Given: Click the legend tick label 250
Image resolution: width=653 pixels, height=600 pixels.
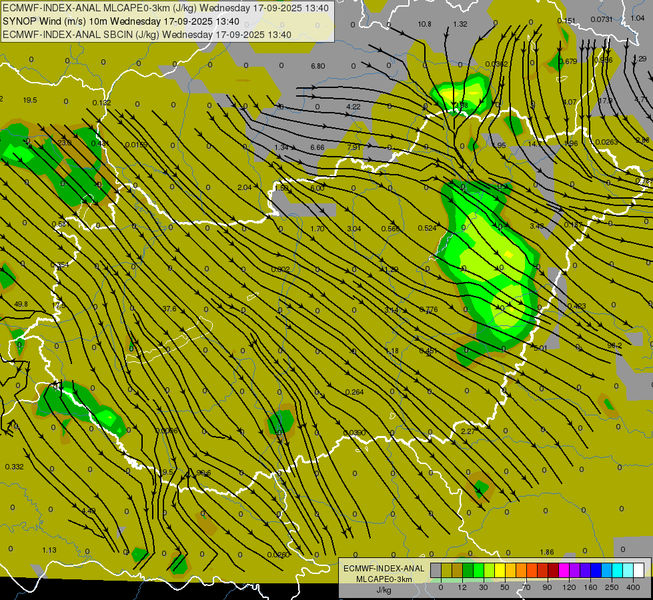Looking at the screenshot, I should click(x=612, y=587).
